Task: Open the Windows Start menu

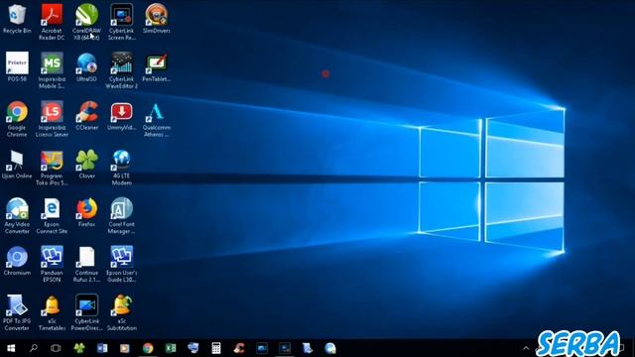Action: coord(11,348)
